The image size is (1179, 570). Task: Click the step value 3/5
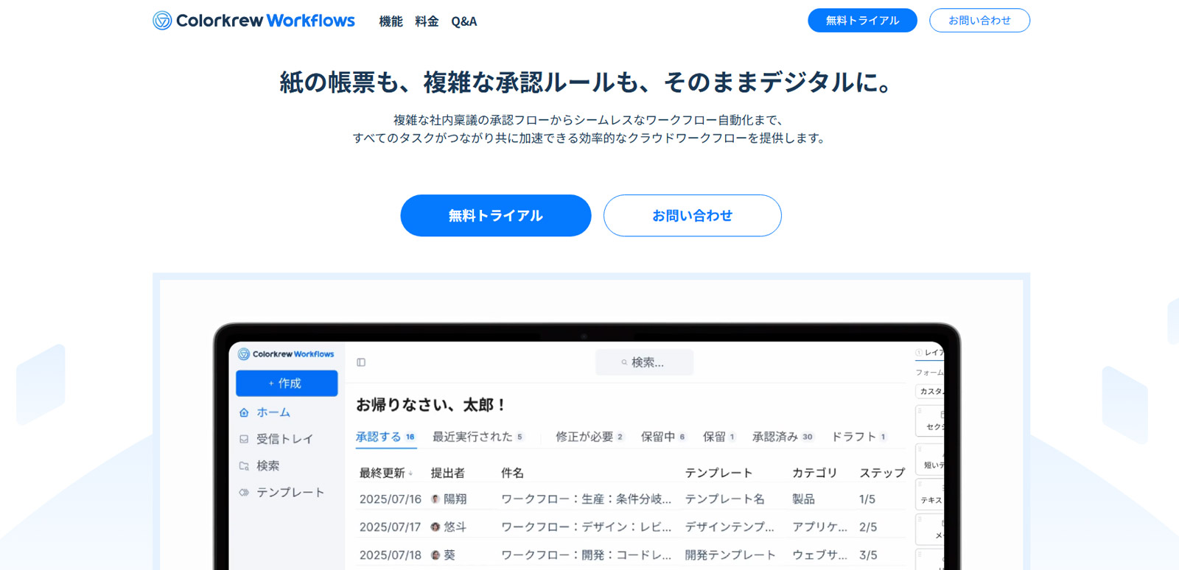(868, 555)
